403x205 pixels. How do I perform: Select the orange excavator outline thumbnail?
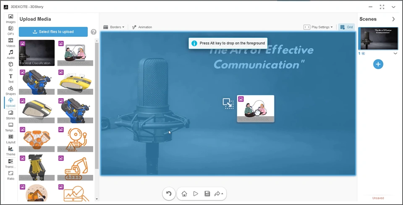pos(75,168)
